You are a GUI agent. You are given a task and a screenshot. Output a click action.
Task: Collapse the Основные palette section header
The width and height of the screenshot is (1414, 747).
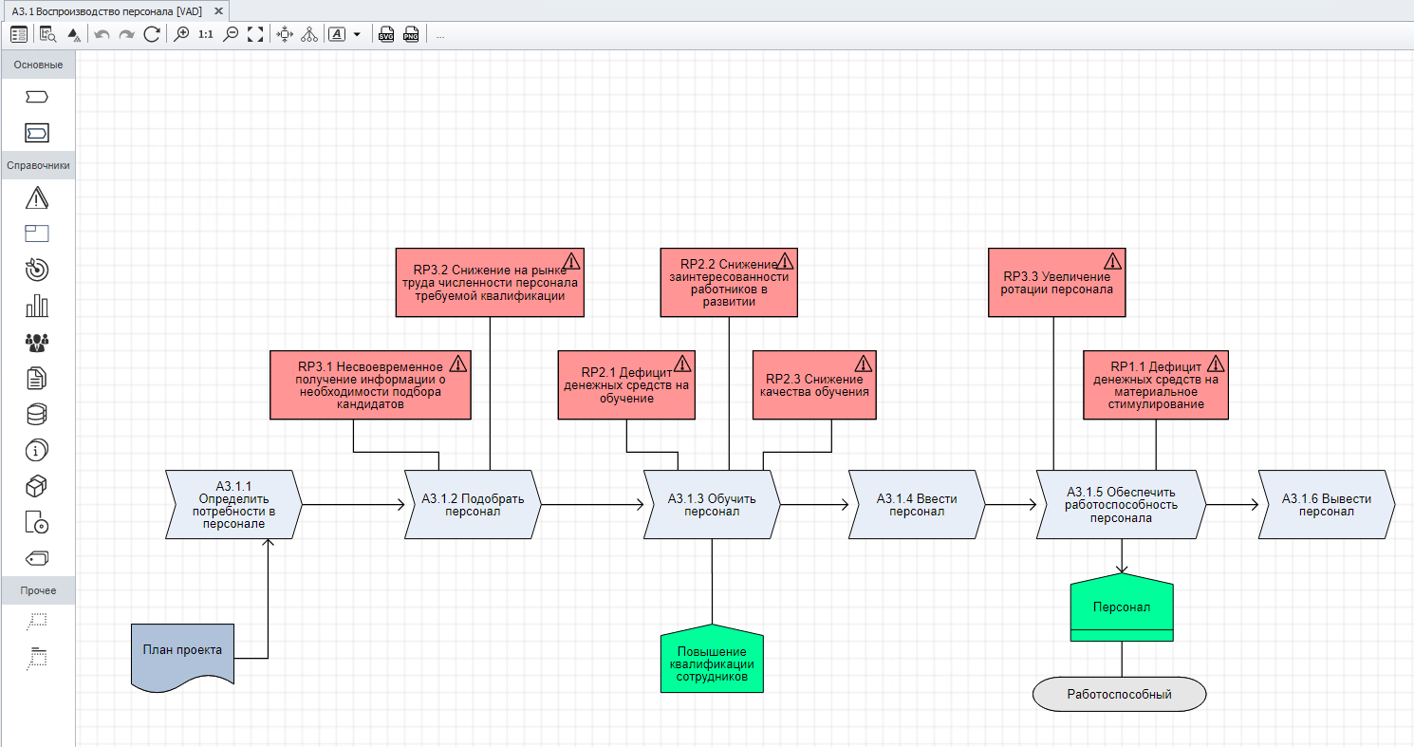pos(38,65)
